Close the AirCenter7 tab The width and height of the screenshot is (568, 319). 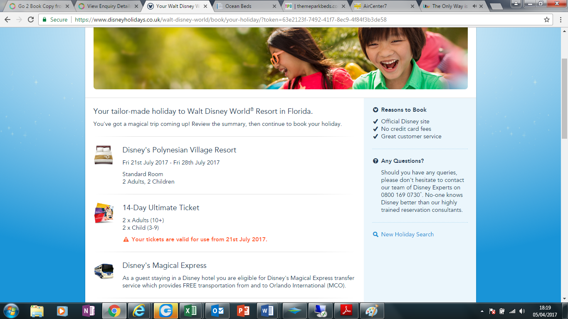pyautogui.click(x=412, y=6)
